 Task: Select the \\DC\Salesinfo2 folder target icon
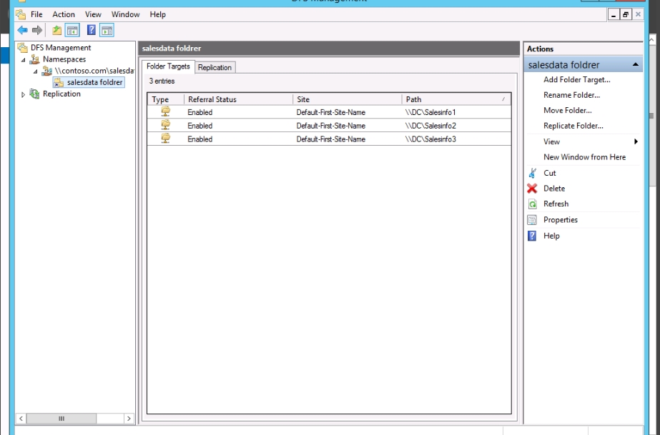click(x=166, y=125)
